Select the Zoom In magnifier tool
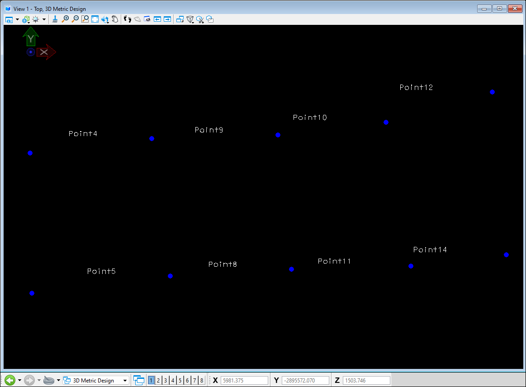The image size is (526, 387). (65, 19)
